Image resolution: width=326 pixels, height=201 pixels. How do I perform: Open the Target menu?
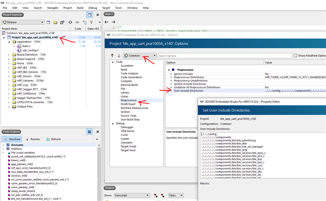click(x=106, y=8)
